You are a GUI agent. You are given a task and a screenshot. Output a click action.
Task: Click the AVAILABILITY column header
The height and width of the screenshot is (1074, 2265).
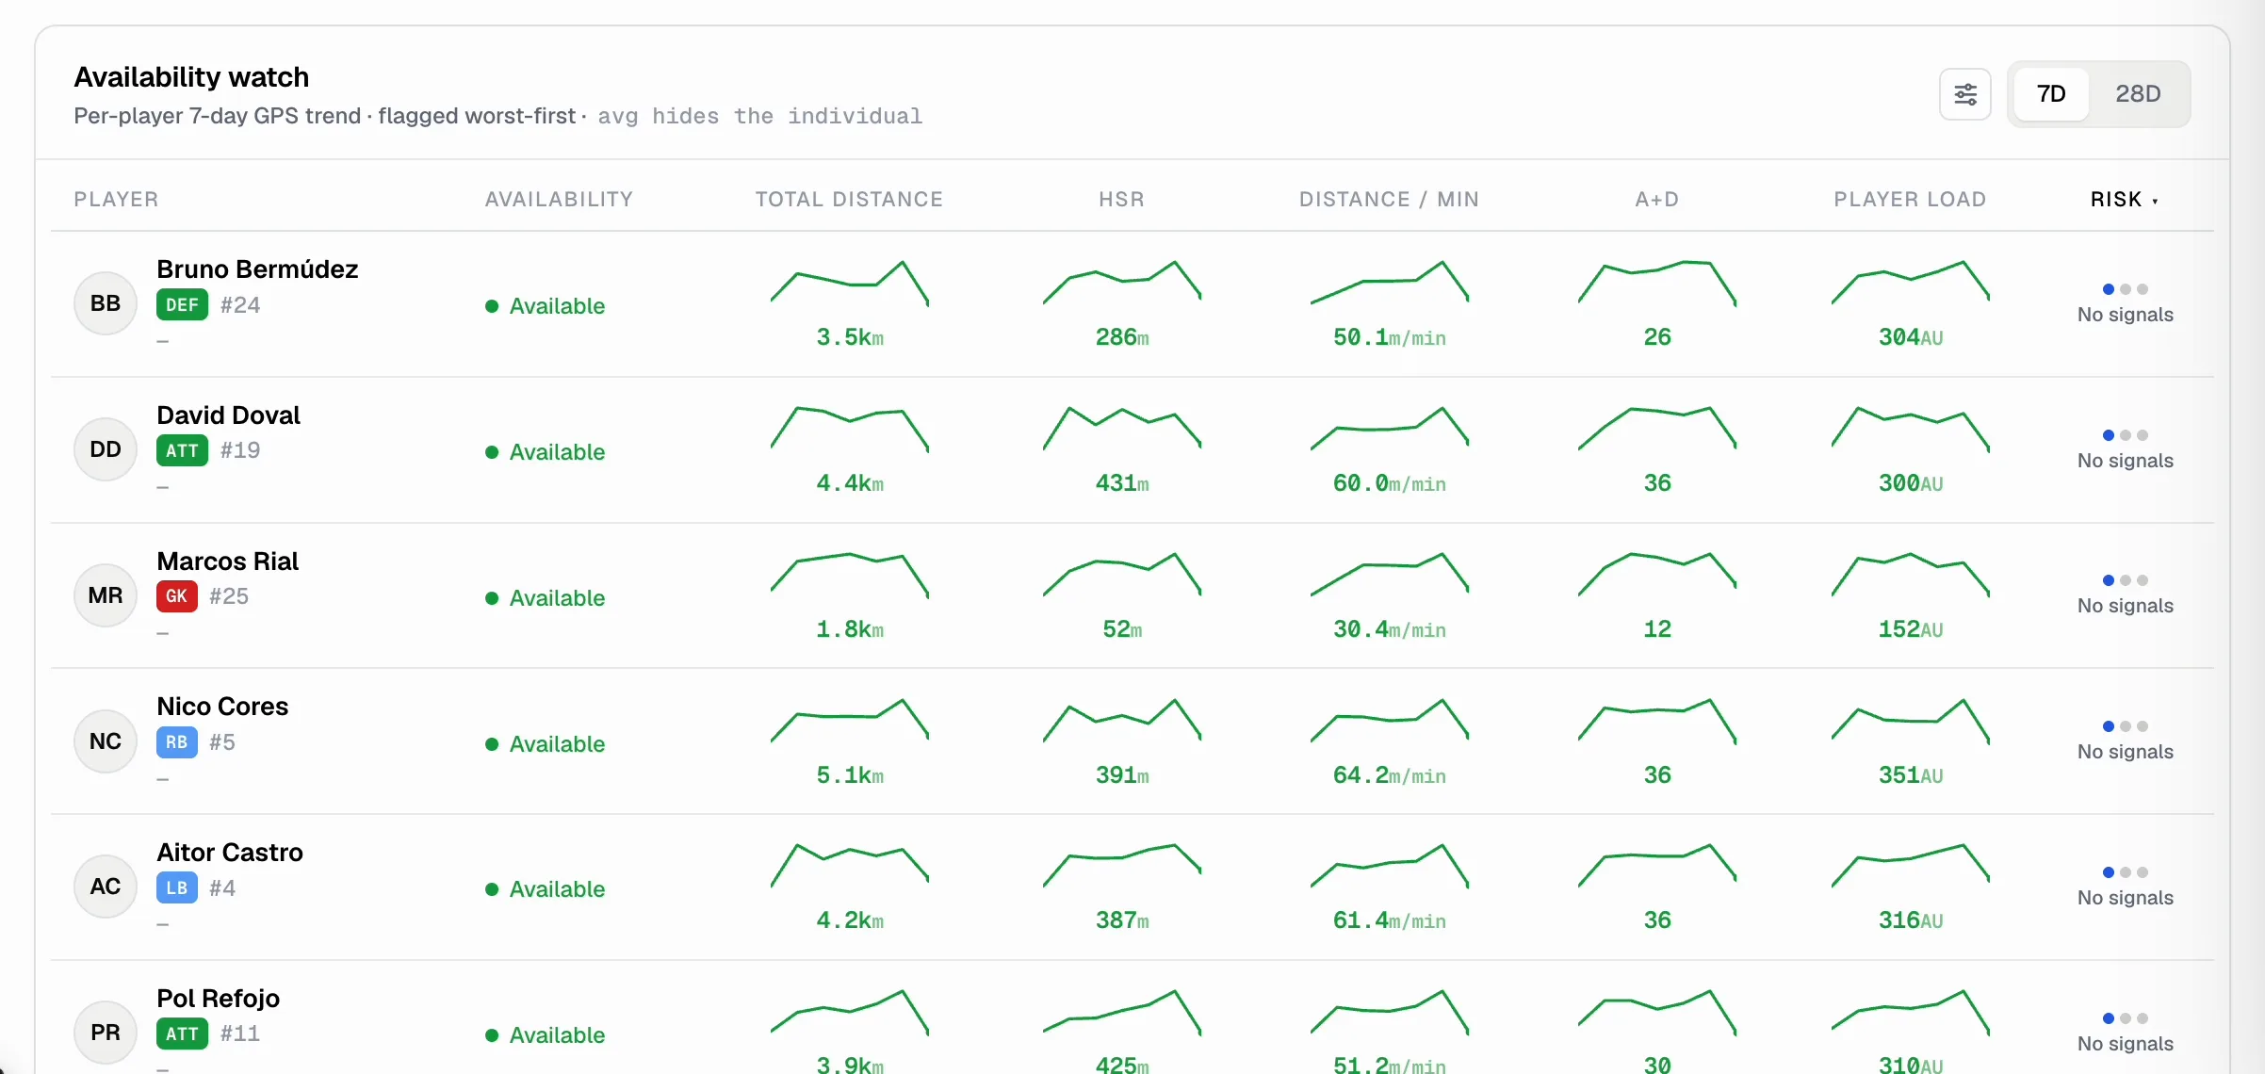pyautogui.click(x=559, y=200)
